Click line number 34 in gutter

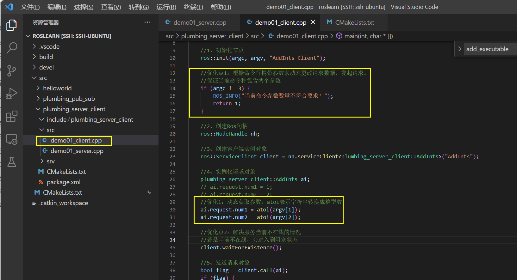172,240
